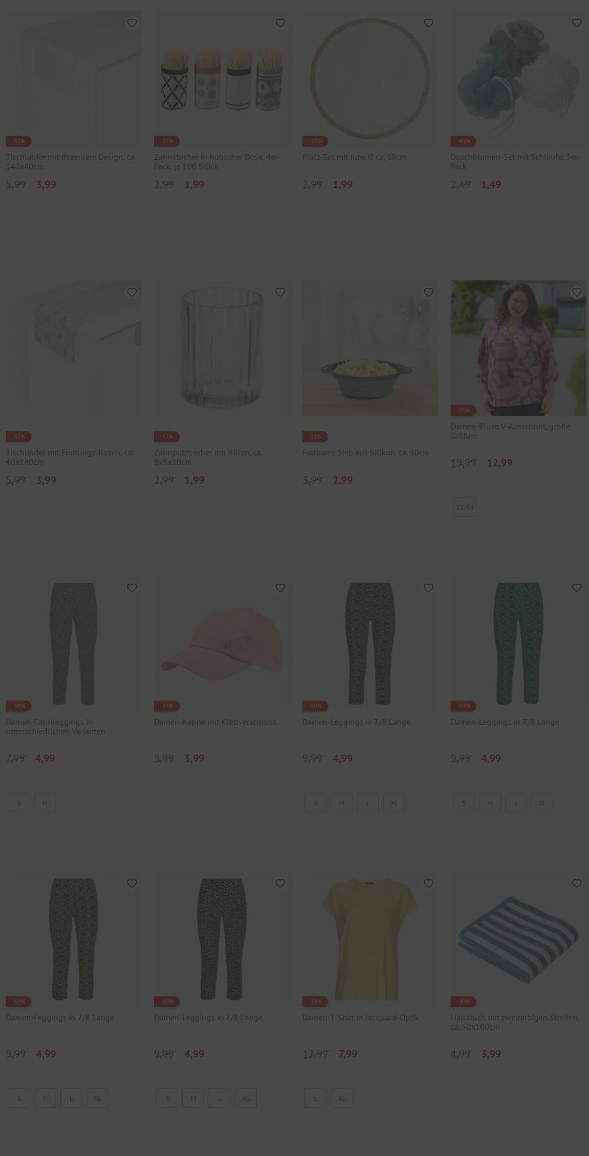Select size 52/54 for Damen-Bluse

click(x=465, y=508)
